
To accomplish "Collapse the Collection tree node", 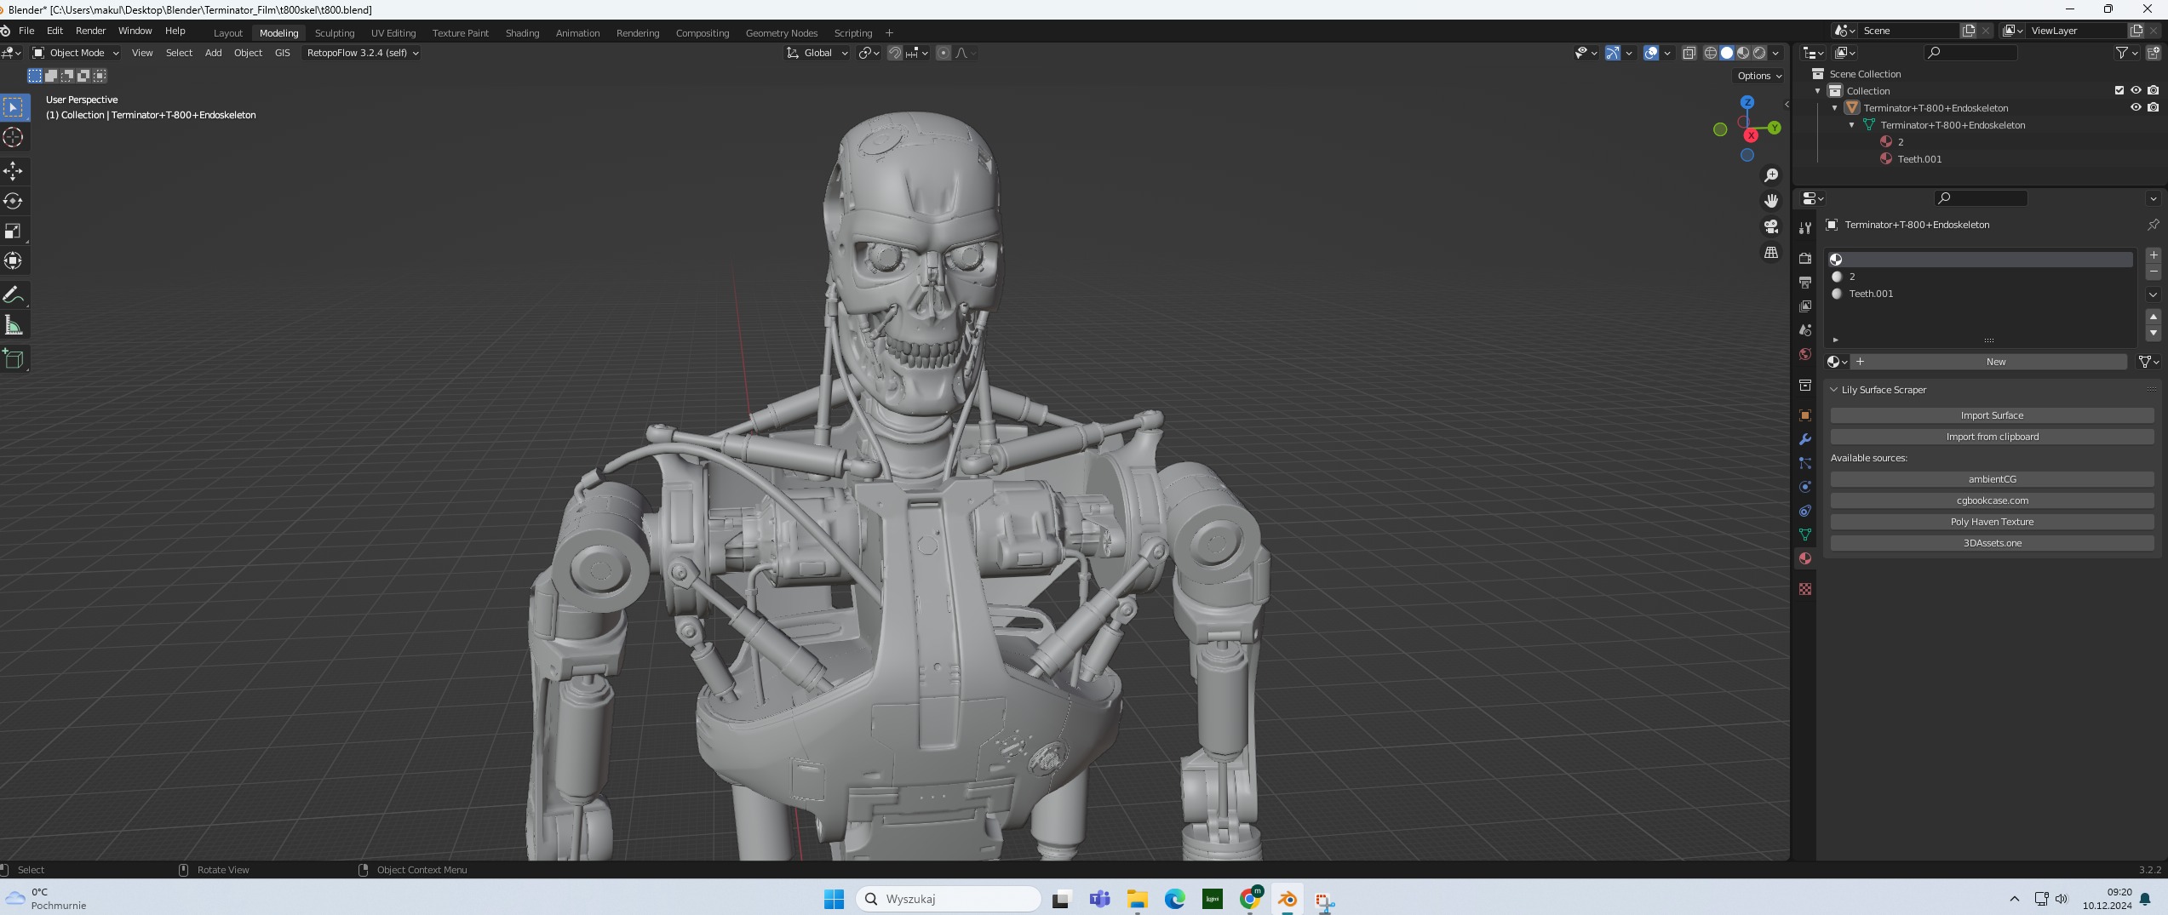I will [1817, 91].
